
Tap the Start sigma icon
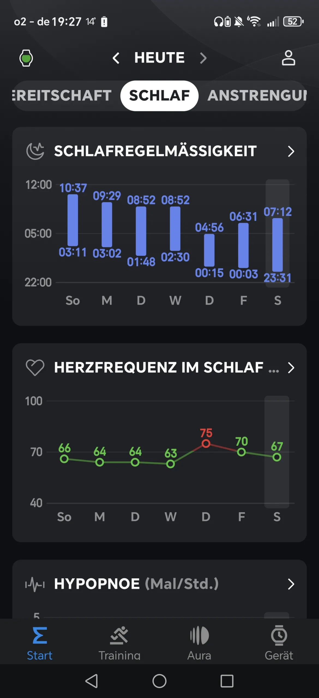tap(40, 636)
